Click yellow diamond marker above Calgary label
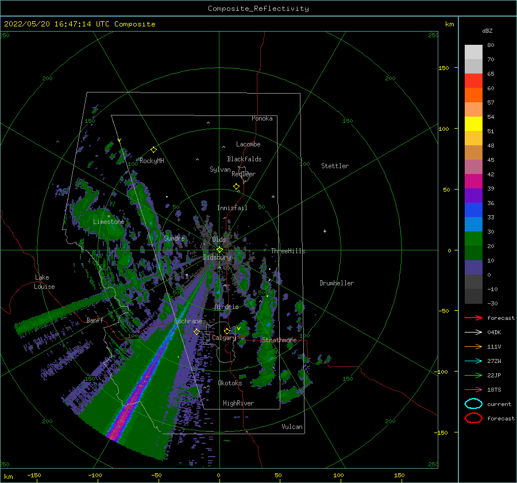 (x=227, y=331)
